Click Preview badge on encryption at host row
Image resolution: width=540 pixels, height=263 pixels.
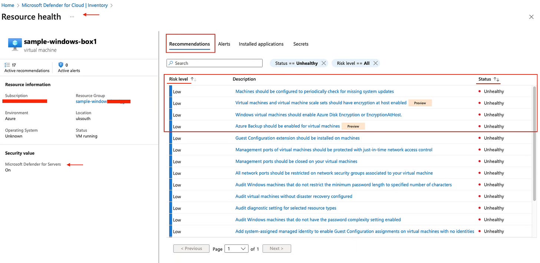[x=420, y=103]
